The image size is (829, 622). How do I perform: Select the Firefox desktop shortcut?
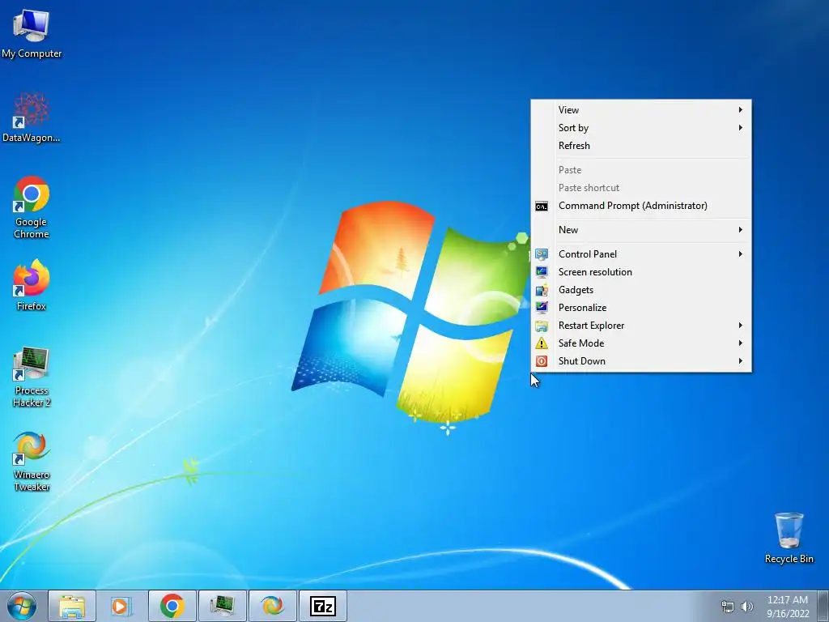click(x=32, y=284)
